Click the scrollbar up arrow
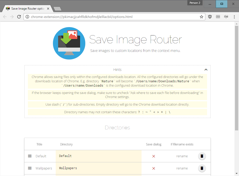The image size is (239, 176). click(x=236, y=24)
